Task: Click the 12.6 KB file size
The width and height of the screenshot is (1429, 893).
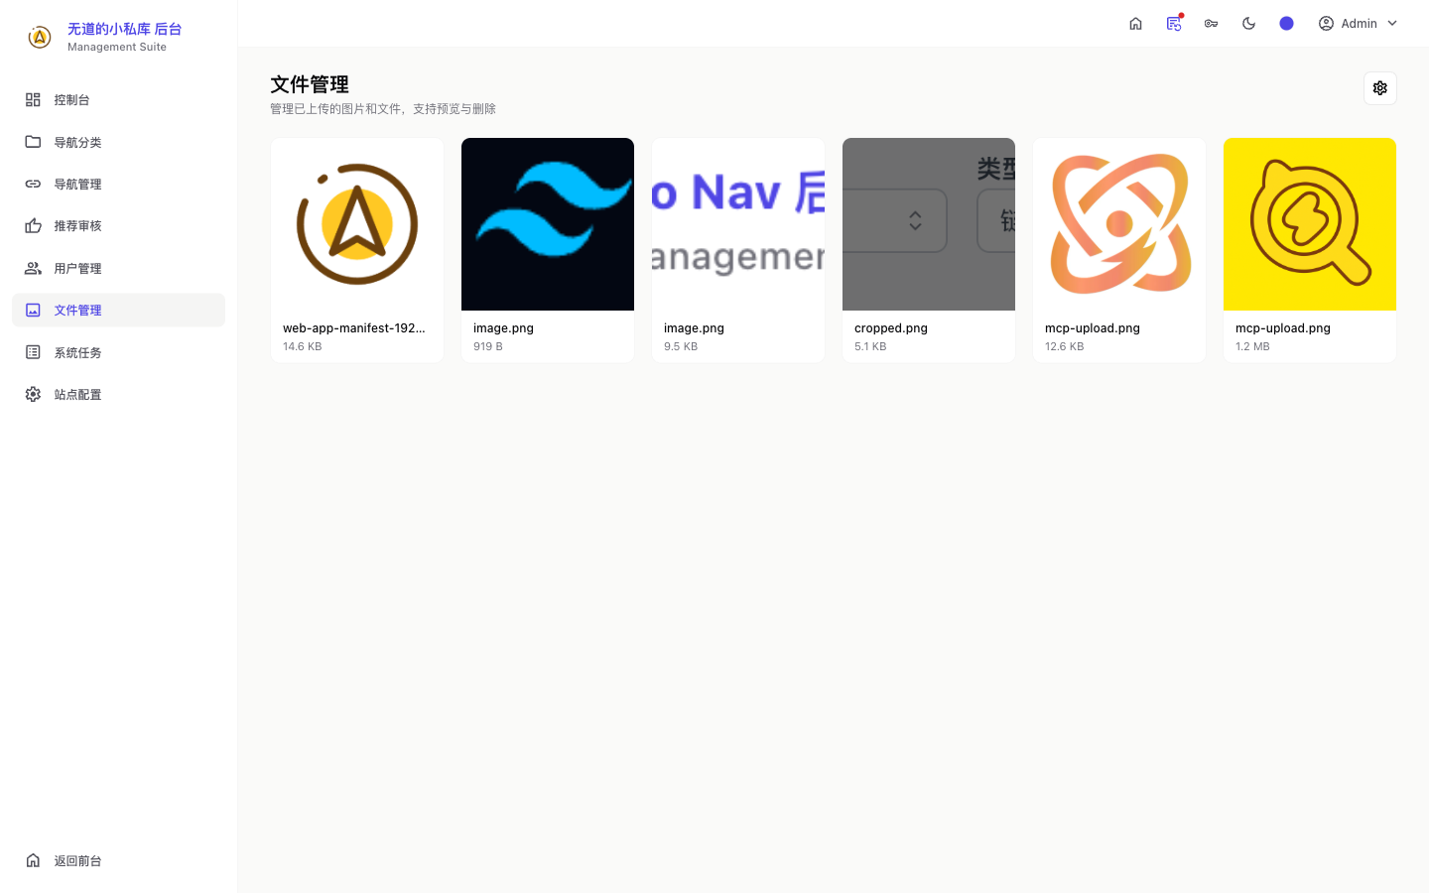Action: [x=1065, y=346]
